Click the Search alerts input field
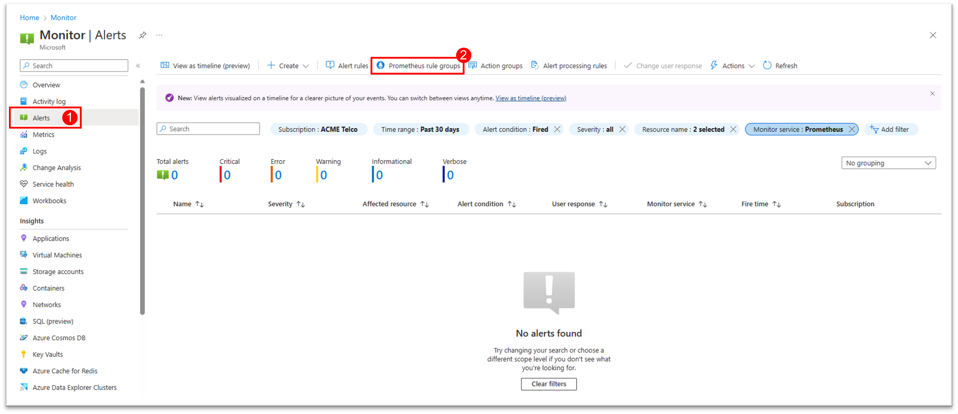 tap(208, 129)
